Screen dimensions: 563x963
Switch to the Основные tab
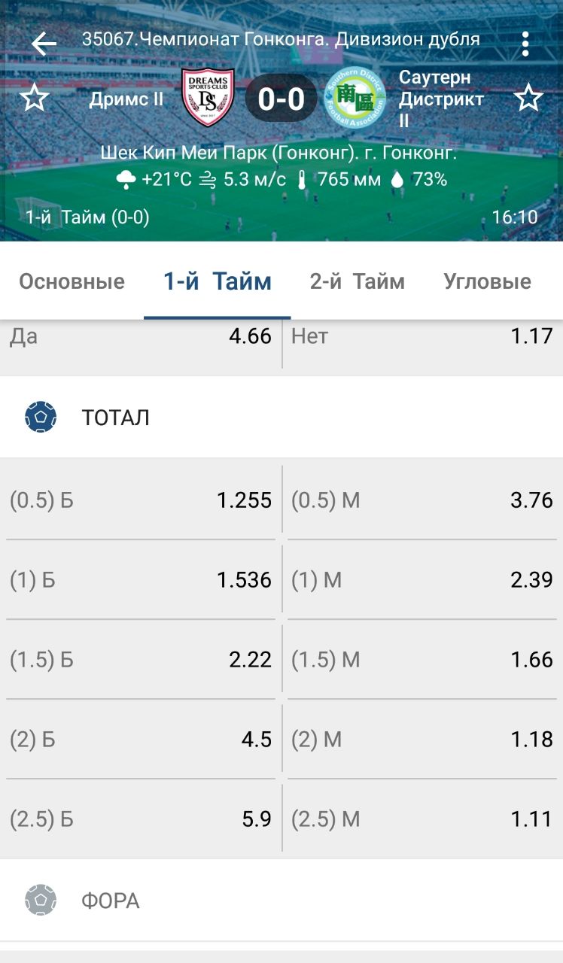pos(72,281)
